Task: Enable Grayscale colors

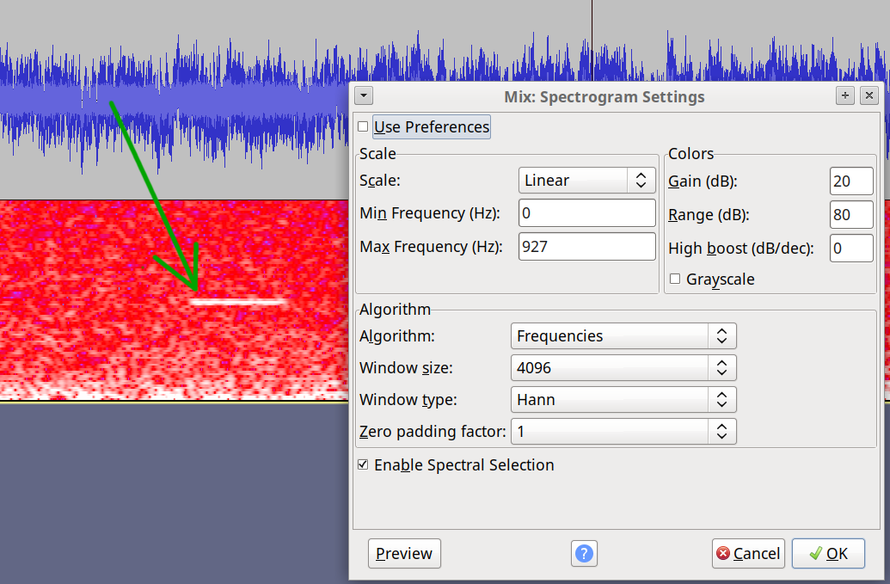Action: 675,279
